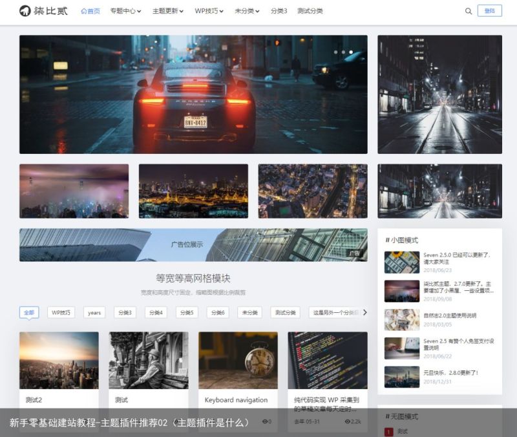Click the right arrow to show more filter tabs
Screen dimensions: 517x437
pyautogui.click(x=364, y=312)
